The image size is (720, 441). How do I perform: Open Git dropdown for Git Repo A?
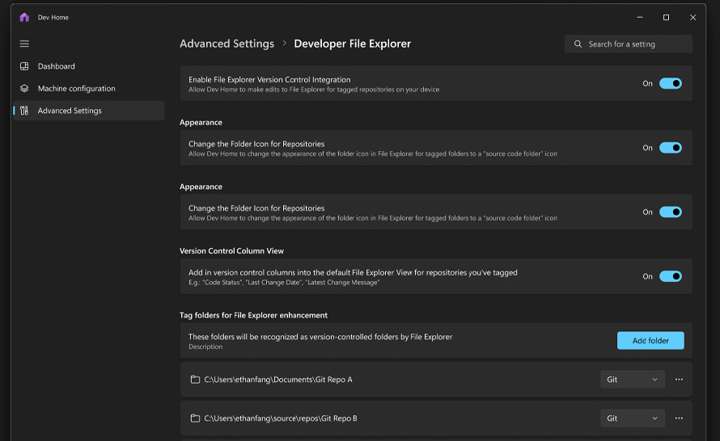(x=633, y=380)
